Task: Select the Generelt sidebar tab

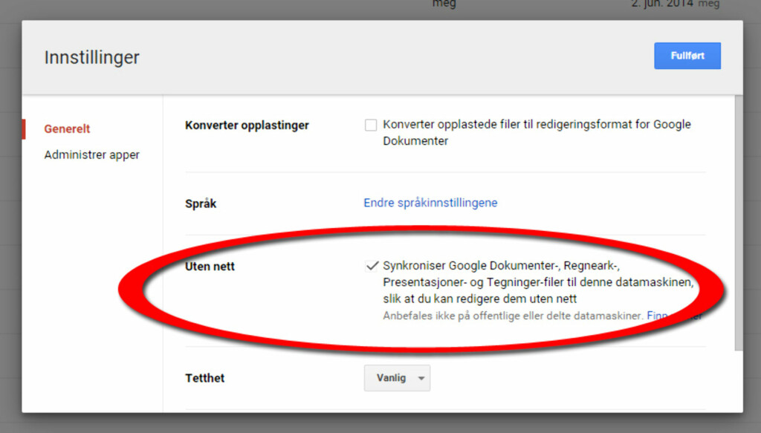Action: 67,128
